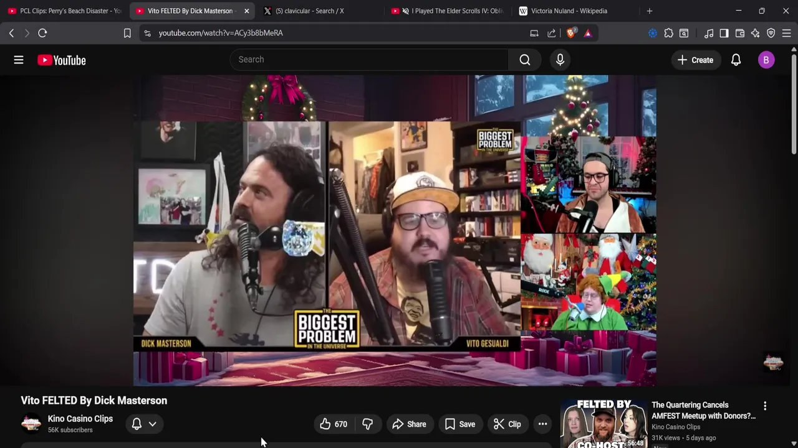The image size is (798, 448).
Task: Open the extensions puzzle piece menu
Action: click(668, 33)
